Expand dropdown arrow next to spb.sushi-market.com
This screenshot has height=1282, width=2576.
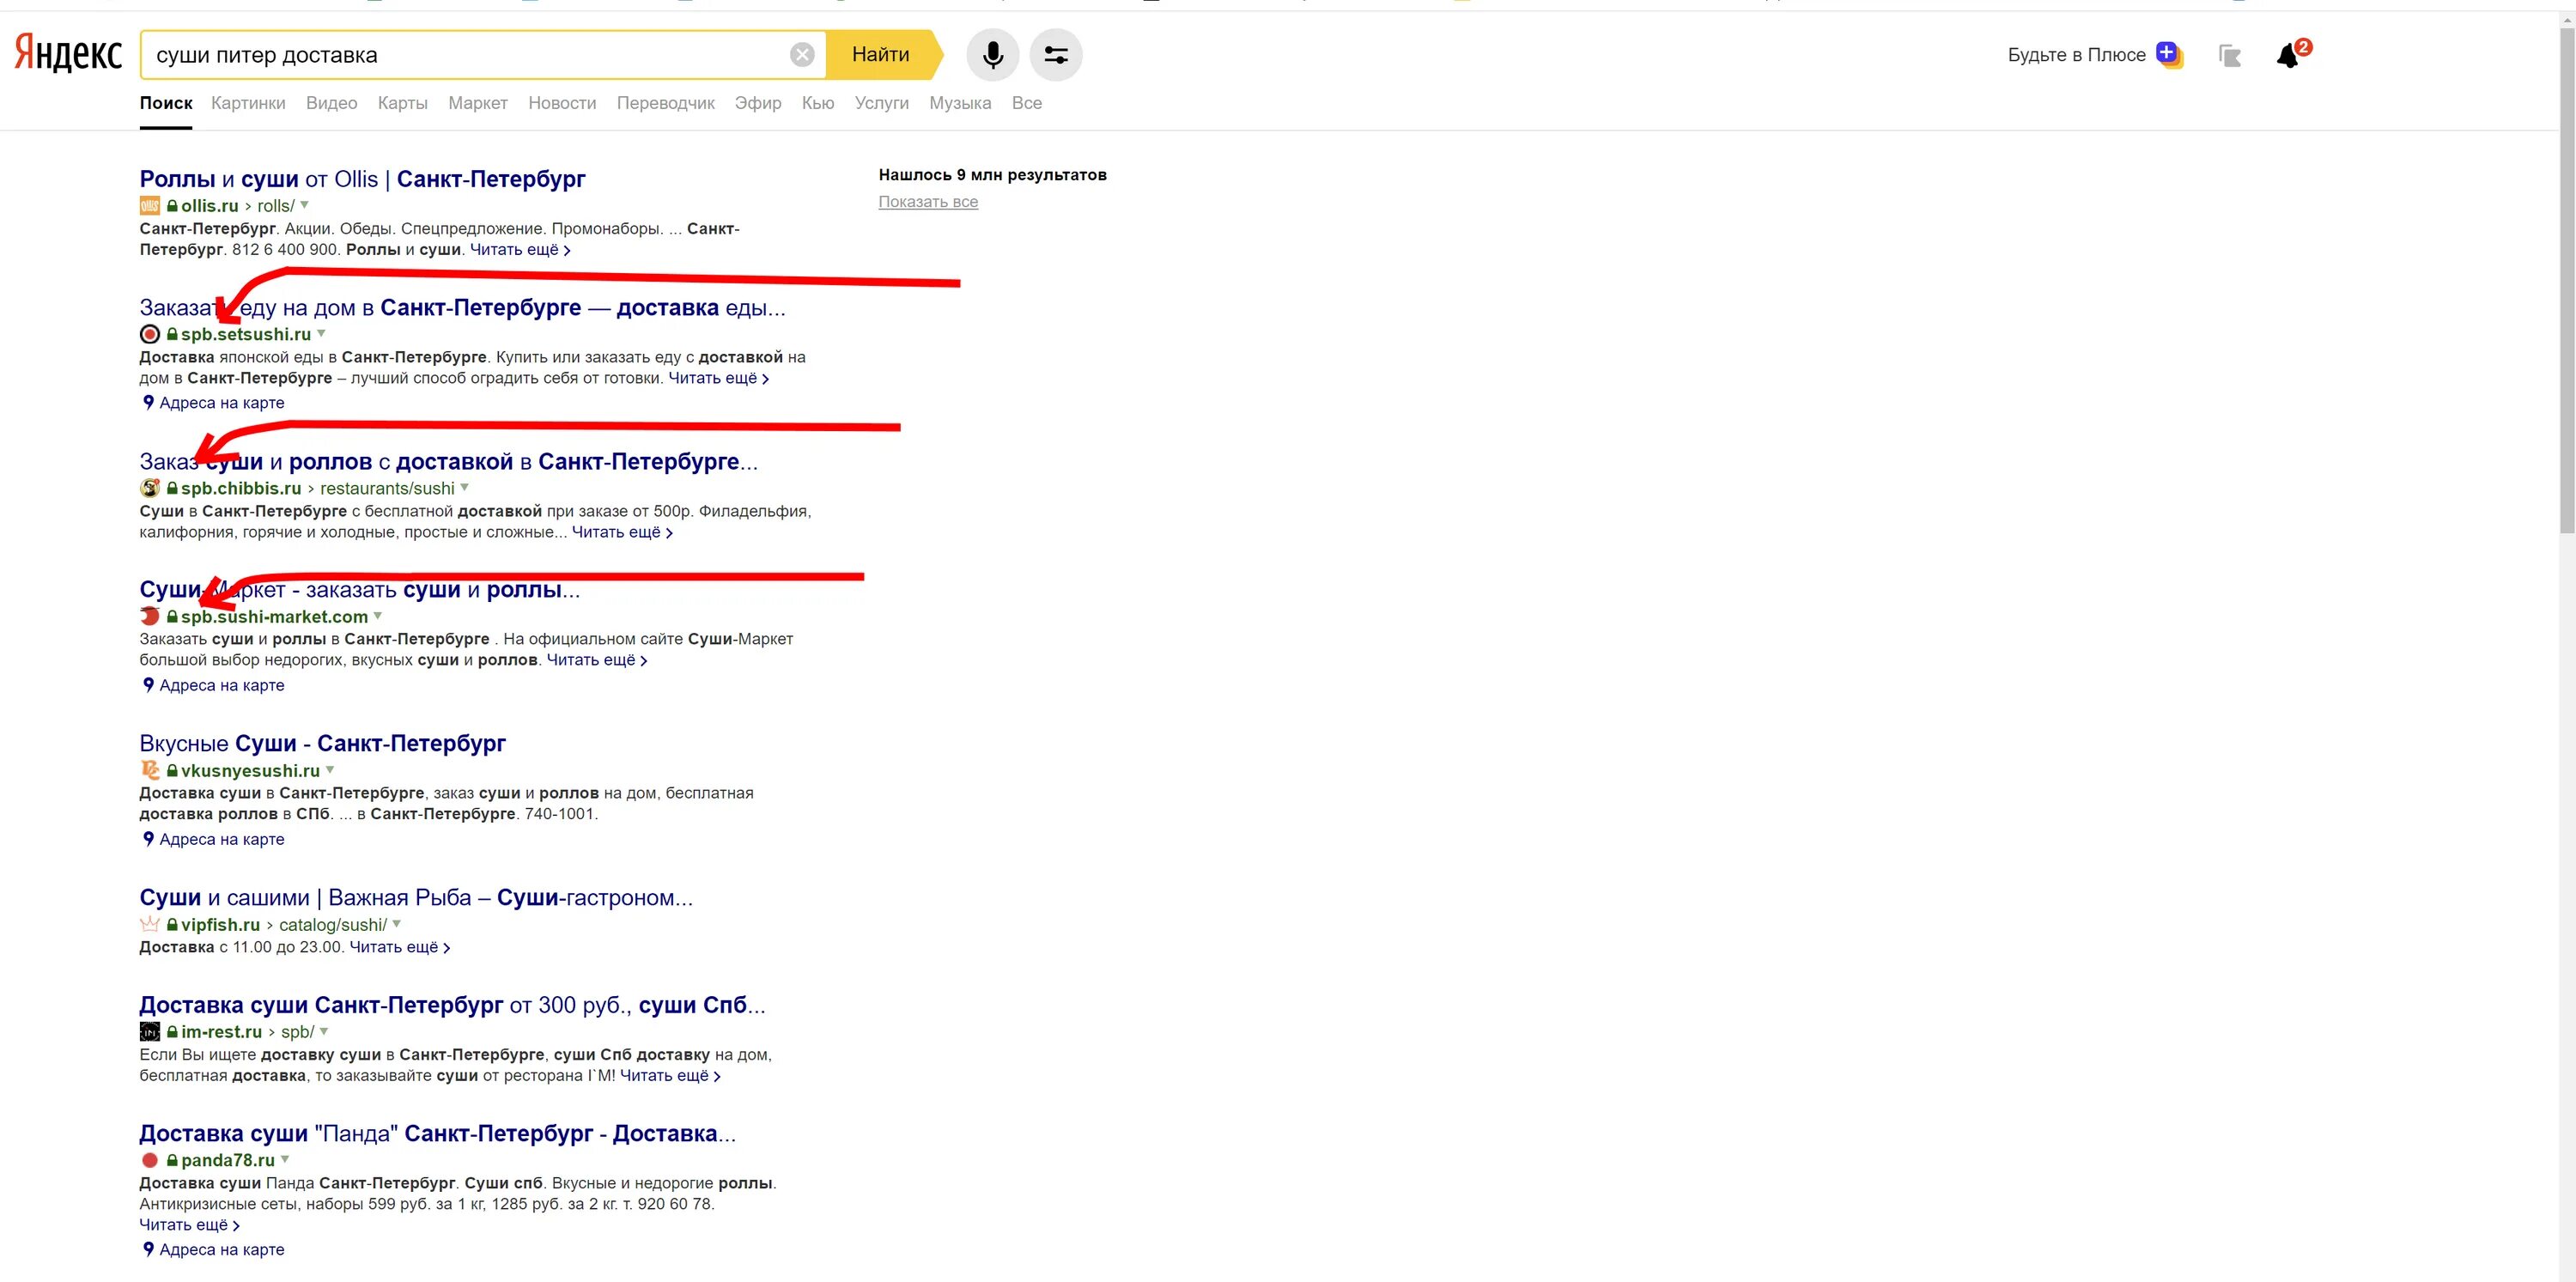[x=378, y=615]
